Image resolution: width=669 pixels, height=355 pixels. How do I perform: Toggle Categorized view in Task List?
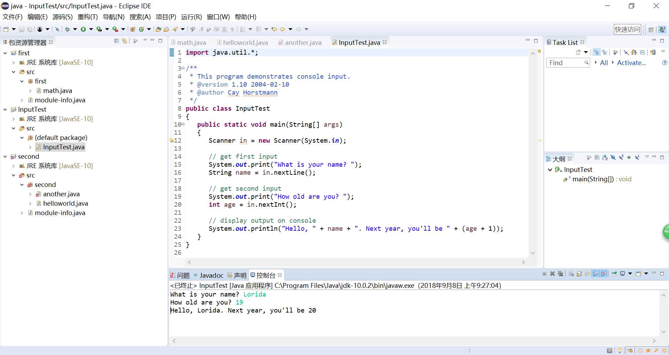click(597, 52)
